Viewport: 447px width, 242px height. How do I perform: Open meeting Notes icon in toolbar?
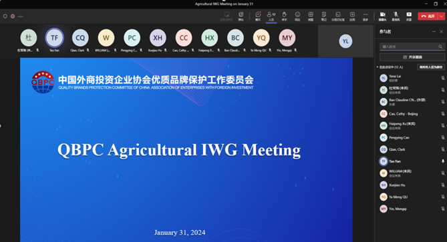point(324,16)
